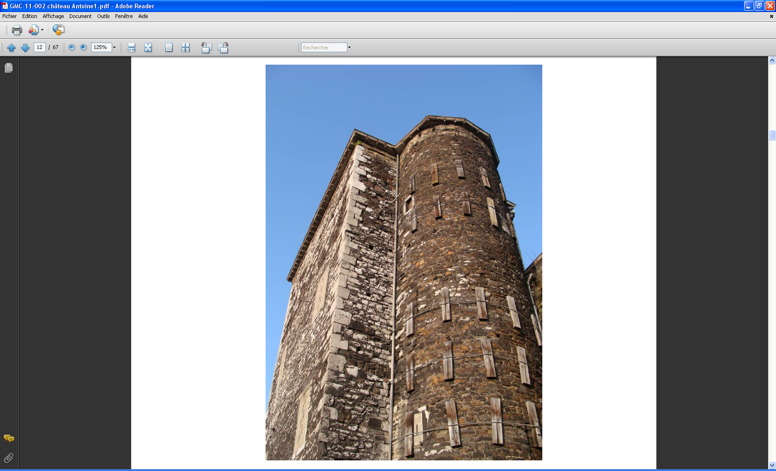The height and width of the screenshot is (471, 776).
Task: Open the Pages panel icon in sidebar
Action: click(x=9, y=68)
